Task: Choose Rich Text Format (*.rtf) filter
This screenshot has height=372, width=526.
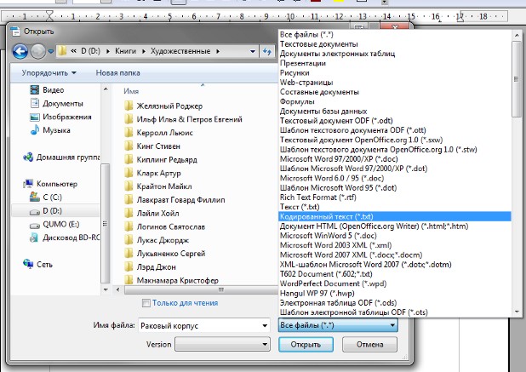Action: pos(395,197)
